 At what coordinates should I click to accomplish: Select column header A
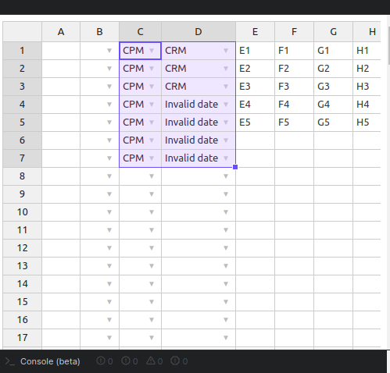coord(61,32)
